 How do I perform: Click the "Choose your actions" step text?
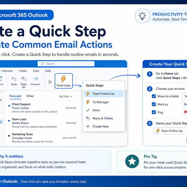tap(170, 89)
